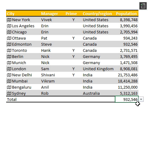Viewport: 159px width, 157px height.
Task: Click the map icon beside Toronto
Action: pos(9,50)
